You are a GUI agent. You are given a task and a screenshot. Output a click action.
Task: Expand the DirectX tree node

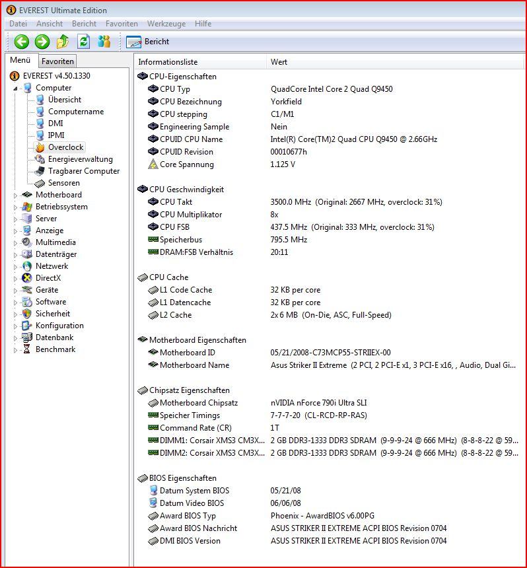[x=15, y=279]
